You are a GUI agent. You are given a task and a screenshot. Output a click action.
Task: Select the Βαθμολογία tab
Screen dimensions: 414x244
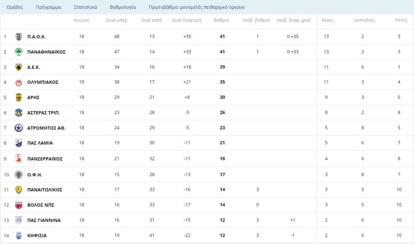pyautogui.click(x=123, y=7)
